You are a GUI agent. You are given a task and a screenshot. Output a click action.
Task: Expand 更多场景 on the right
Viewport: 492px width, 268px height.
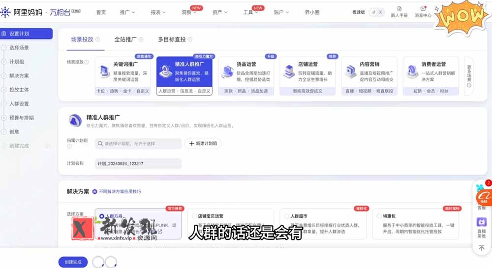tap(469, 76)
